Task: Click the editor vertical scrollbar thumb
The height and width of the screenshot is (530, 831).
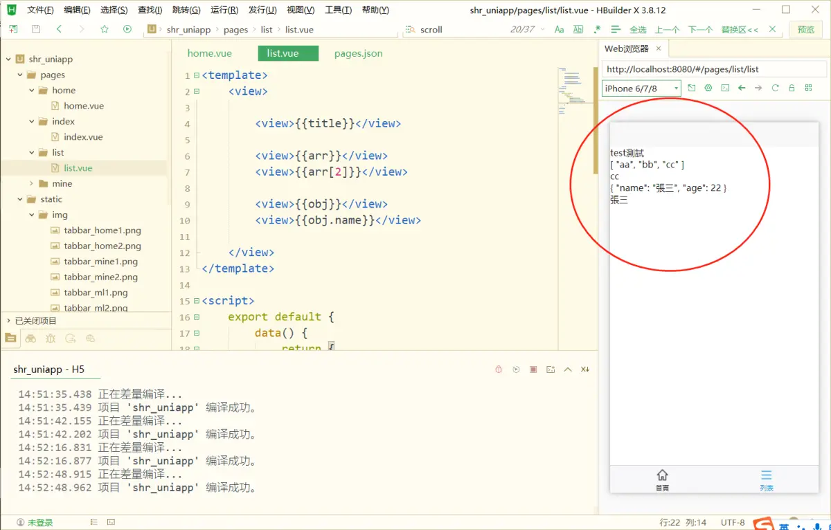Action: 596,120
